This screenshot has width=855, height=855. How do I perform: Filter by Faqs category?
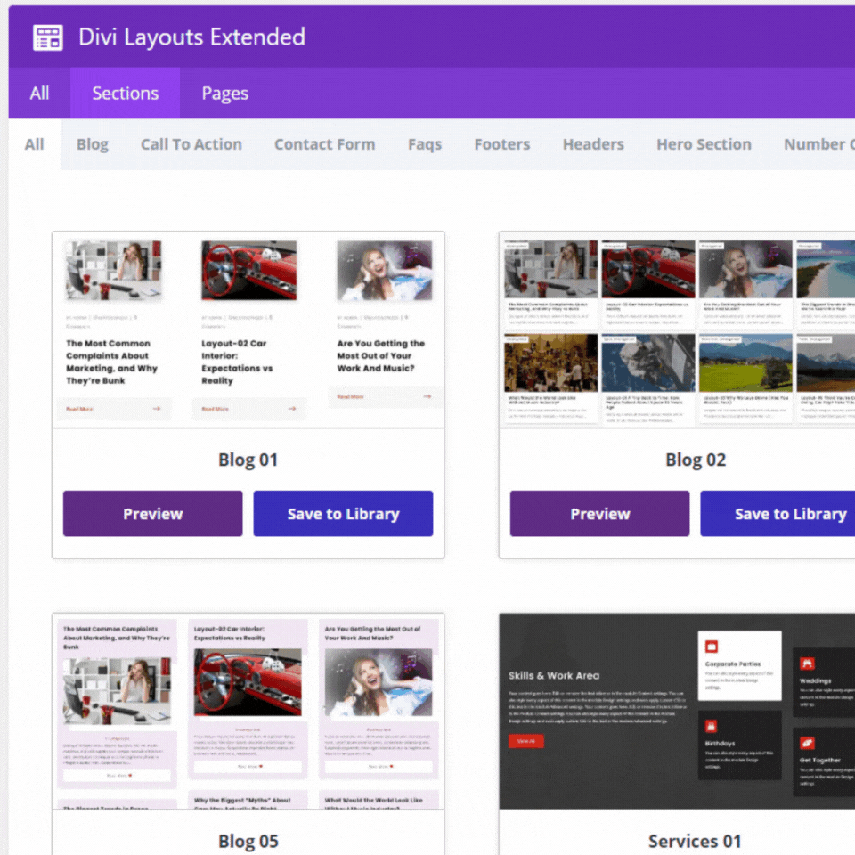click(424, 144)
